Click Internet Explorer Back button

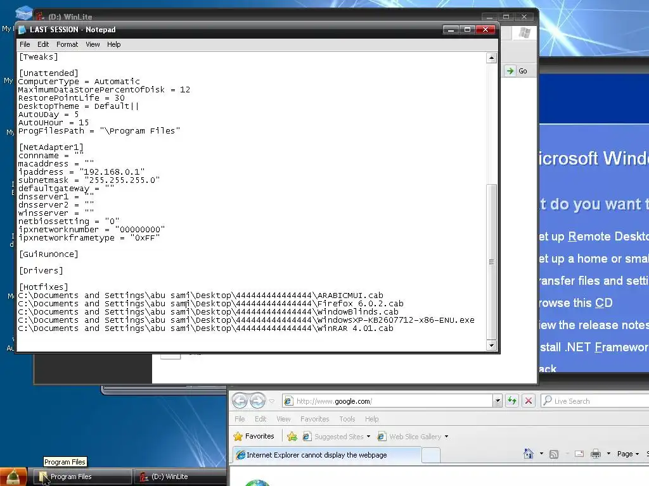(240, 401)
